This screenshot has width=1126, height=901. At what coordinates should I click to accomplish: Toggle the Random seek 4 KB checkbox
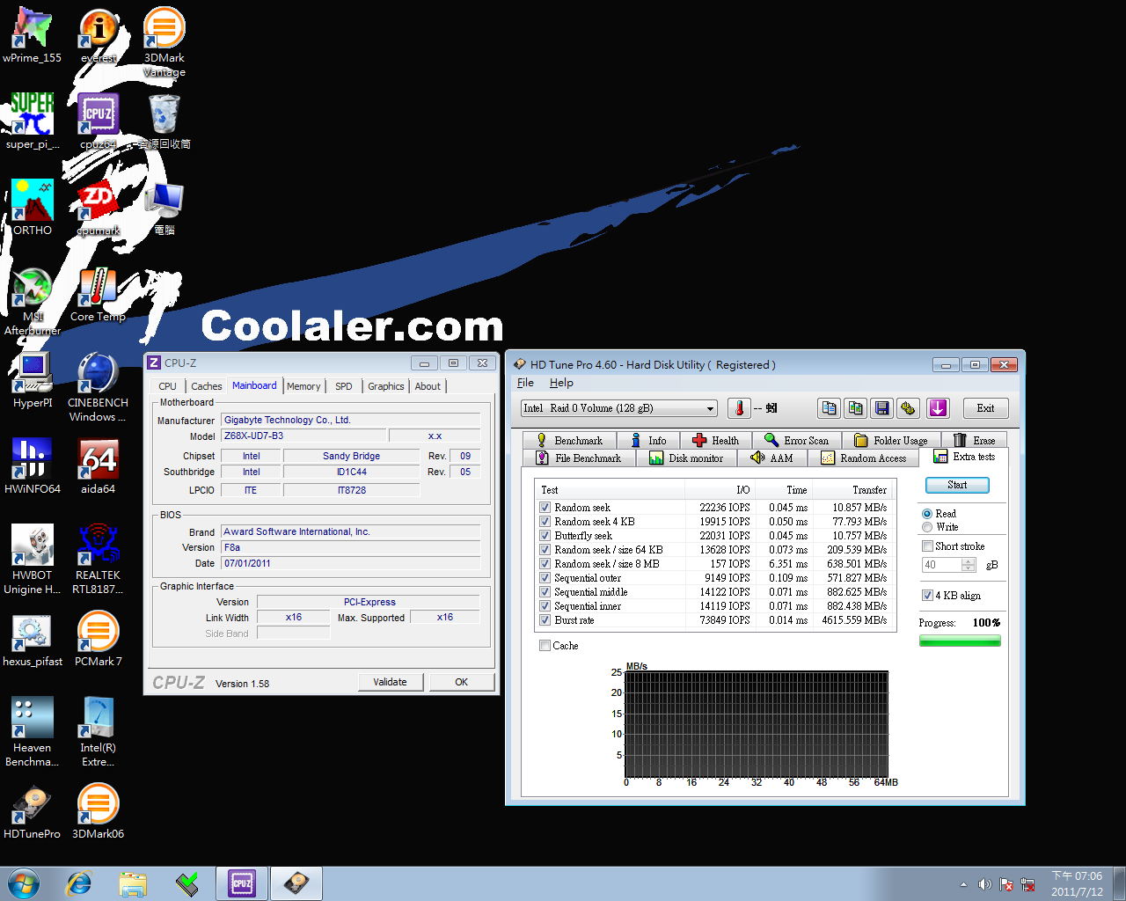[545, 522]
